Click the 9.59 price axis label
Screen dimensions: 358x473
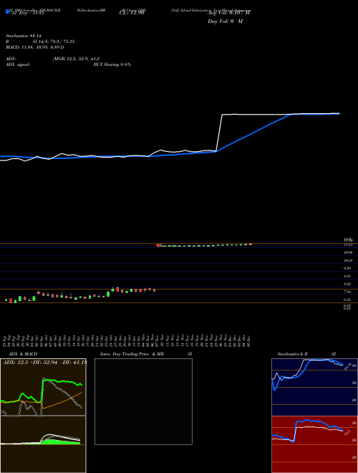pos(347,268)
